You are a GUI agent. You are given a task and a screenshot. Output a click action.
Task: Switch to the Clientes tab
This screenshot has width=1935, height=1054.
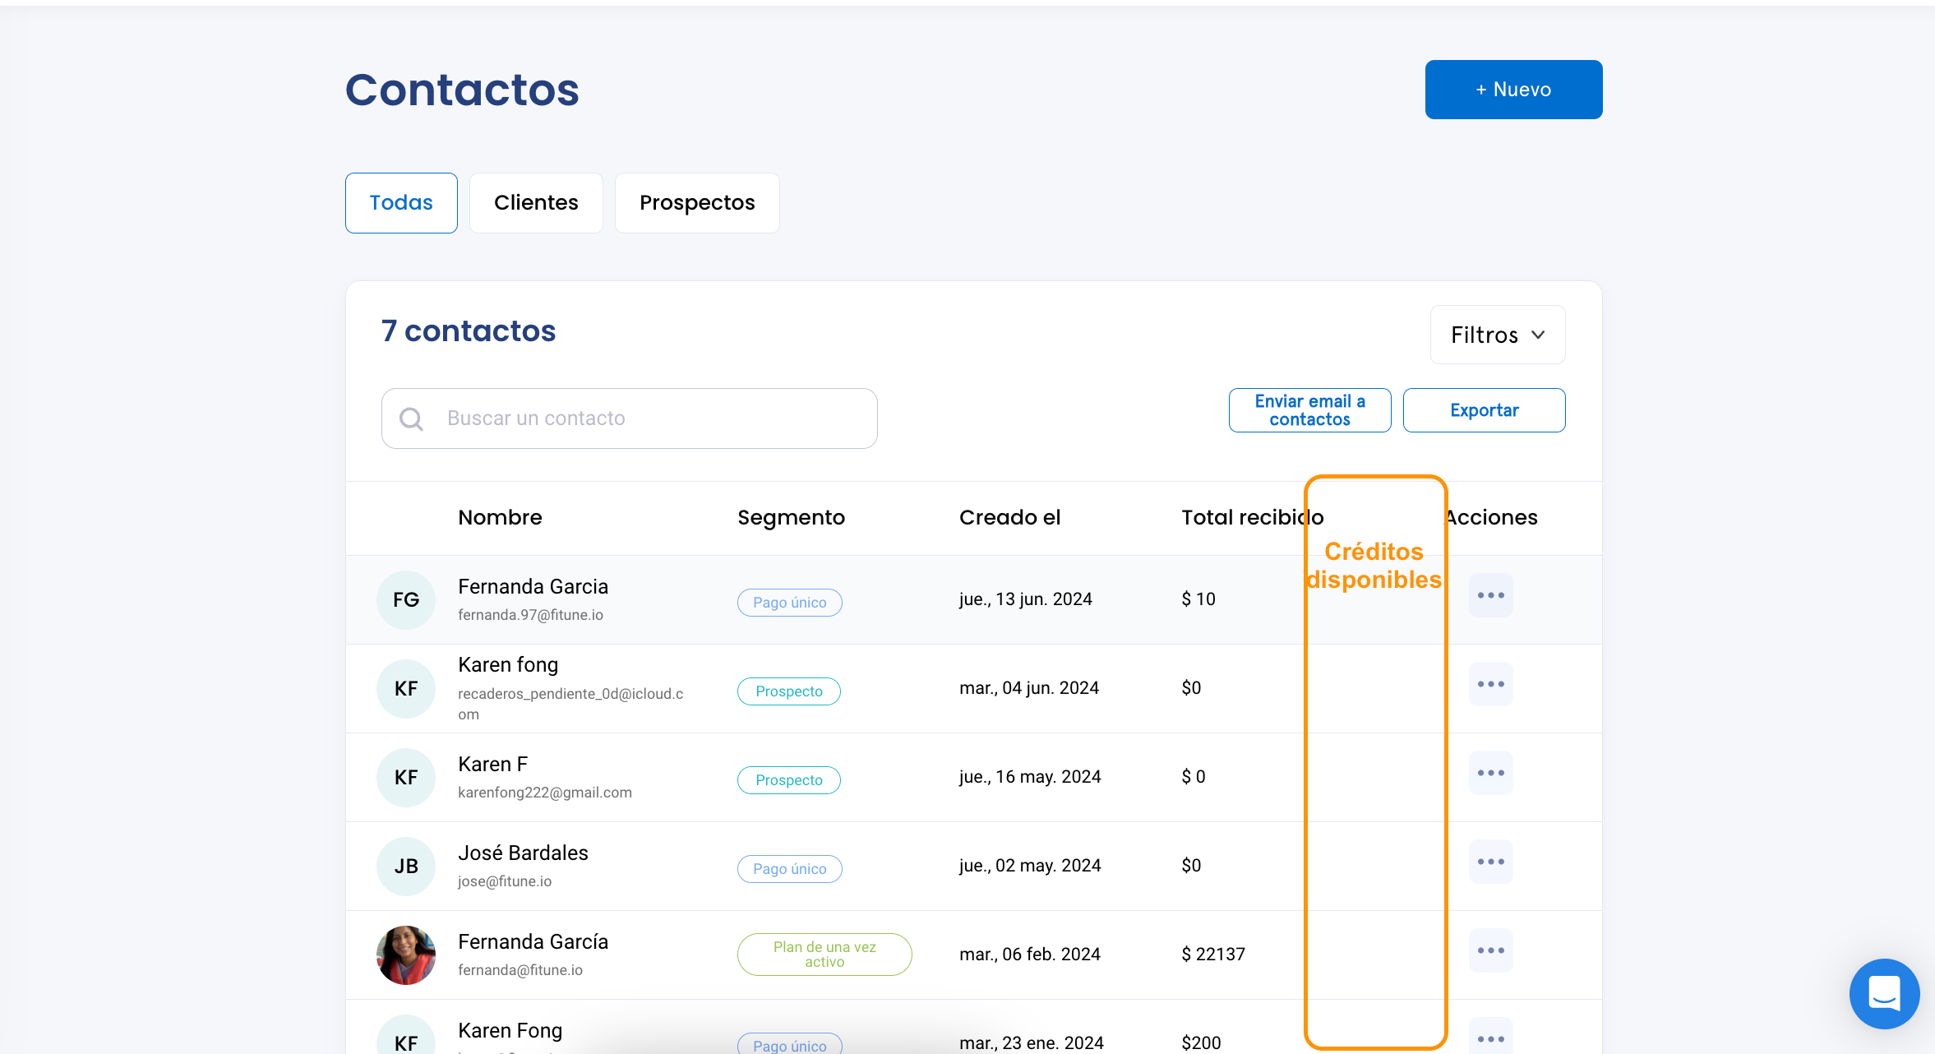click(x=536, y=203)
